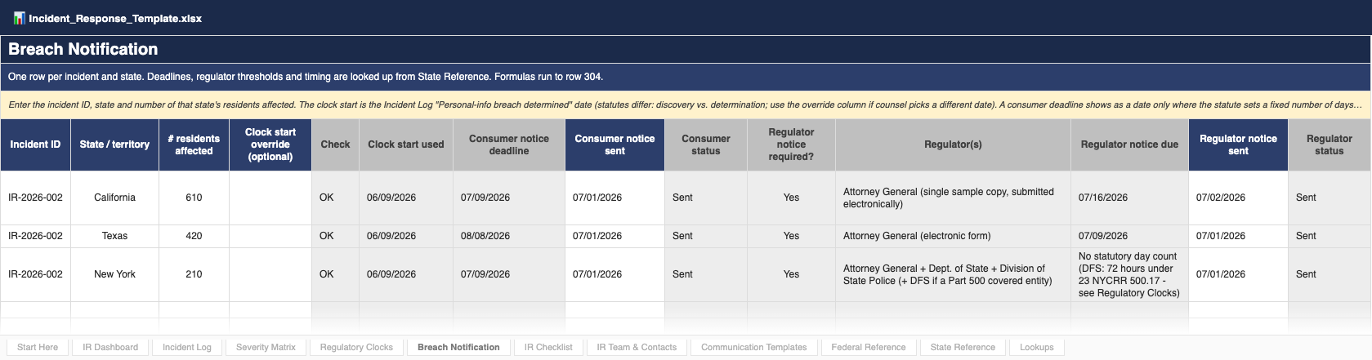
Task: Select the Yes regulator required cell for Texas
Action: click(x=791, y=236)
